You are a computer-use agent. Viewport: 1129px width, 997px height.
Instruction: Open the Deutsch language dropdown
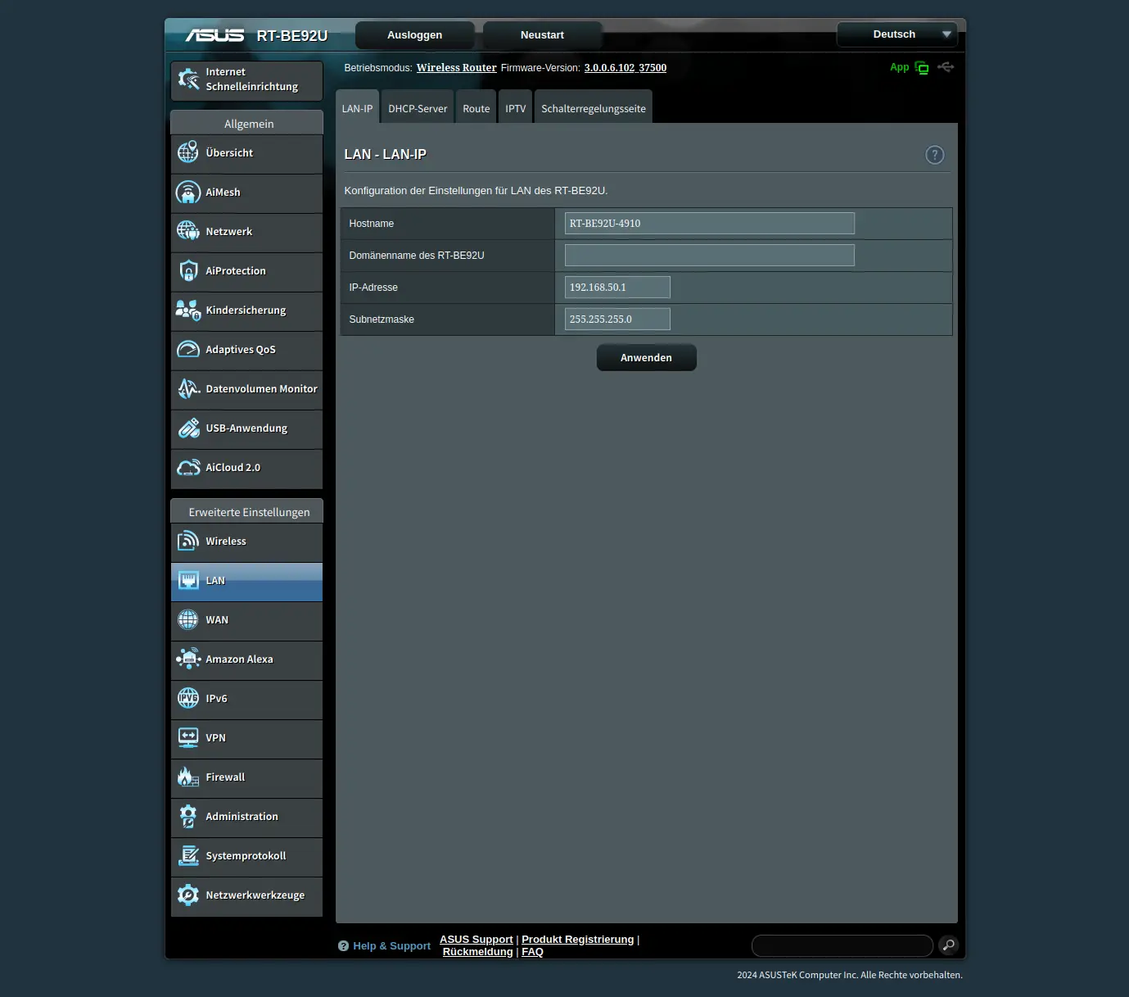[896, 34]
